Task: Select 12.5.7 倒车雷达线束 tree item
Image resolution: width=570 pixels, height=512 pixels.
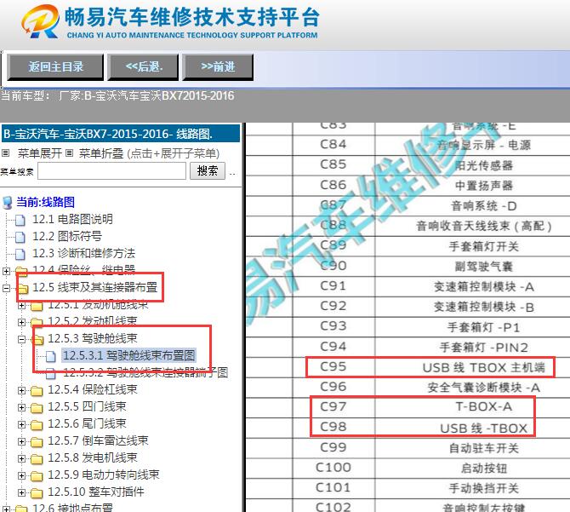Action: tap(98, 440)
